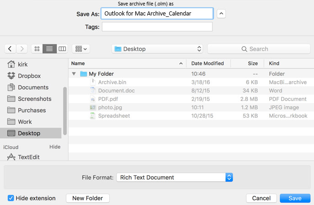Click the New Folder button

(88, 198)
